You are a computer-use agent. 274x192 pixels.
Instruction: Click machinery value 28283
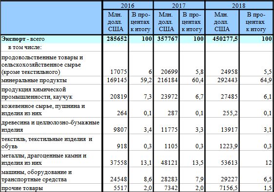coord(169,179)
